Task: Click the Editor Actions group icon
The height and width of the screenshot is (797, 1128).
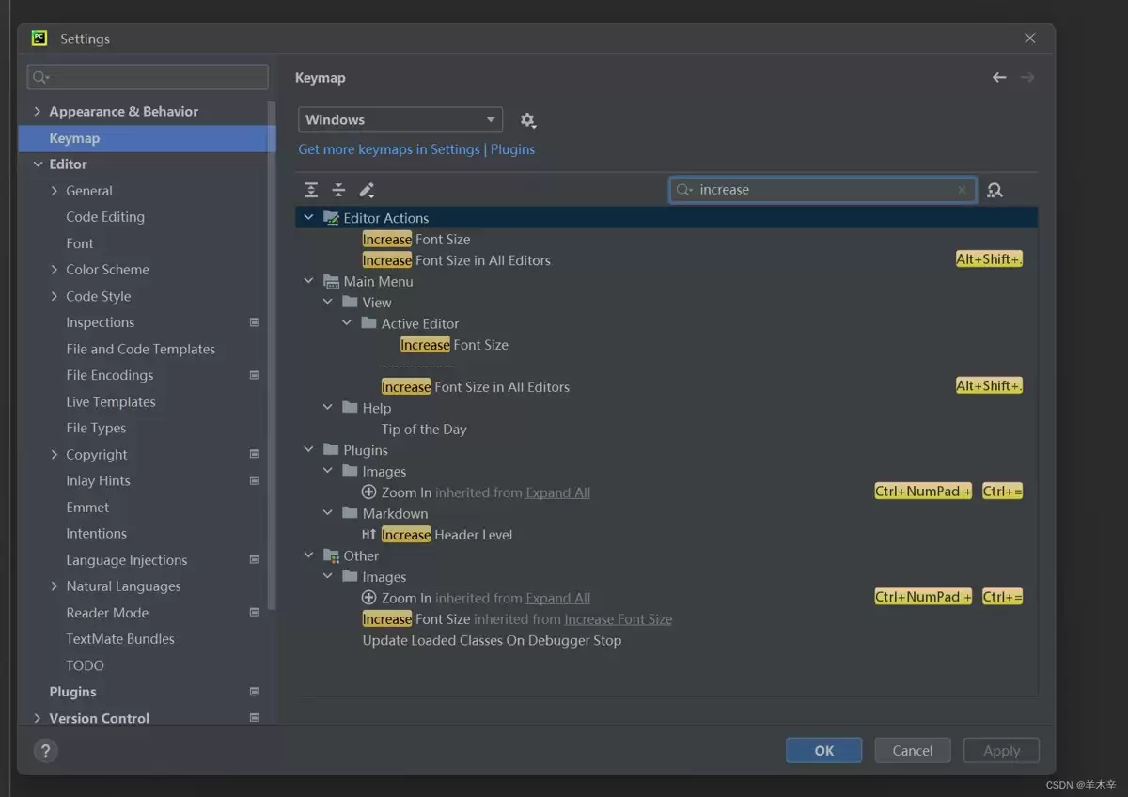Action: coord(331,217)
